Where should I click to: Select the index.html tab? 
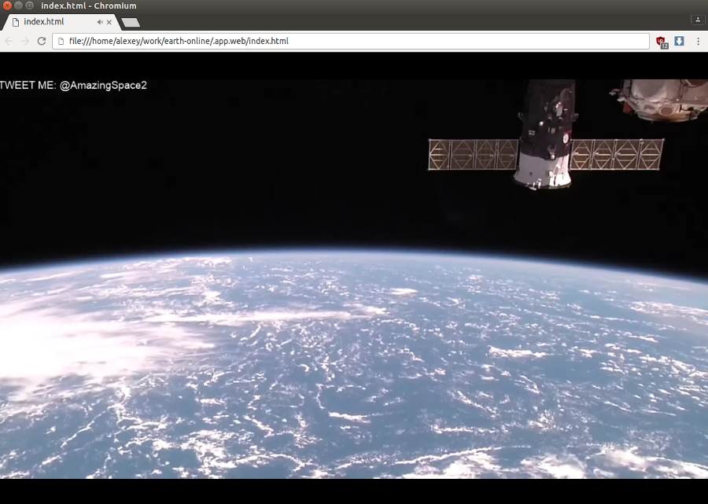click(x=61, y=22)
